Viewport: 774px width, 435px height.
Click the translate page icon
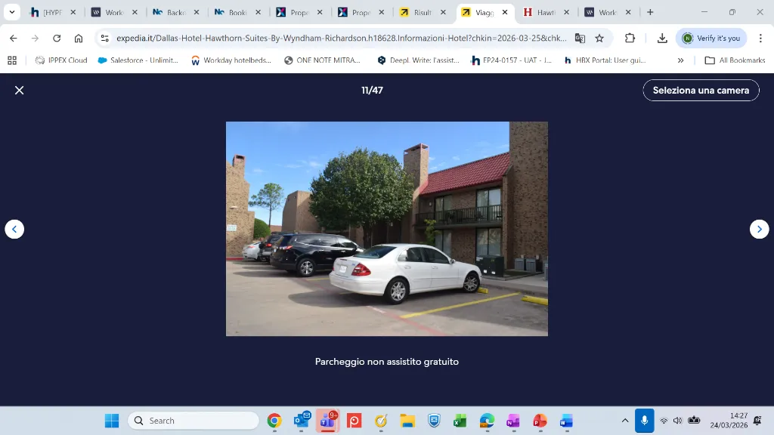580,38
